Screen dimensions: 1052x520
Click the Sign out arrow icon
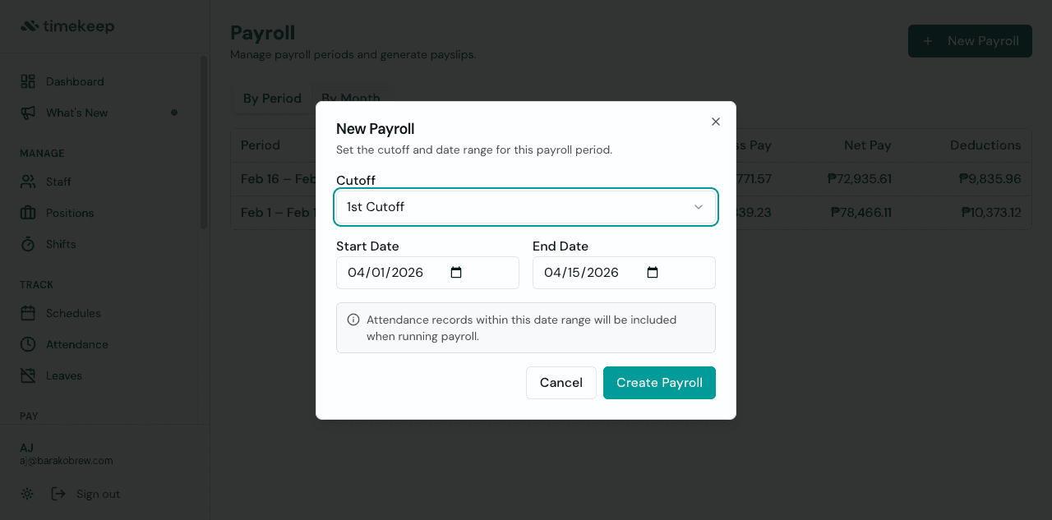click(58, 493)
